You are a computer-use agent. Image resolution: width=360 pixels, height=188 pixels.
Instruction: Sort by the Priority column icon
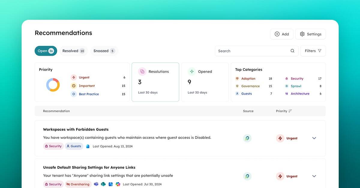pyautogui.click(x=290, y=111)
